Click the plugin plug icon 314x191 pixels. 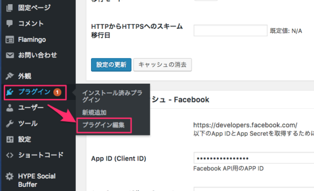pos(9,92)
